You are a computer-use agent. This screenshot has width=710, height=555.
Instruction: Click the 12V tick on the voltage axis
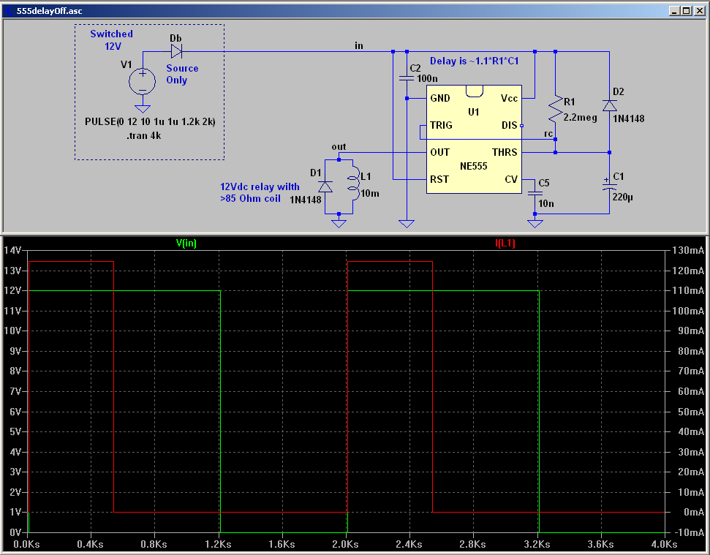(12, 290)
